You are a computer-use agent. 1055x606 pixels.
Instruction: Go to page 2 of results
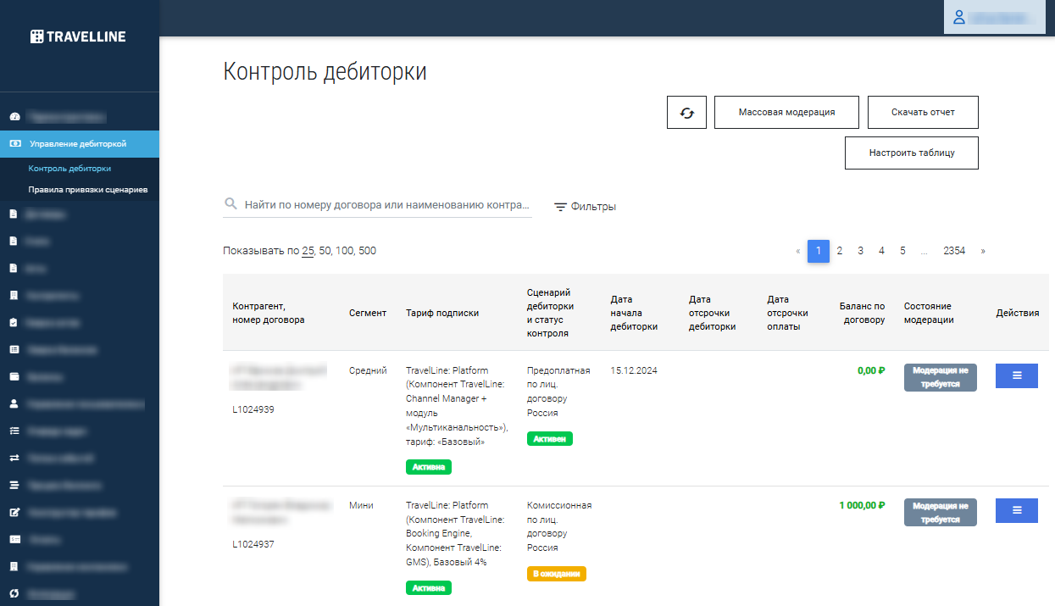840,251
